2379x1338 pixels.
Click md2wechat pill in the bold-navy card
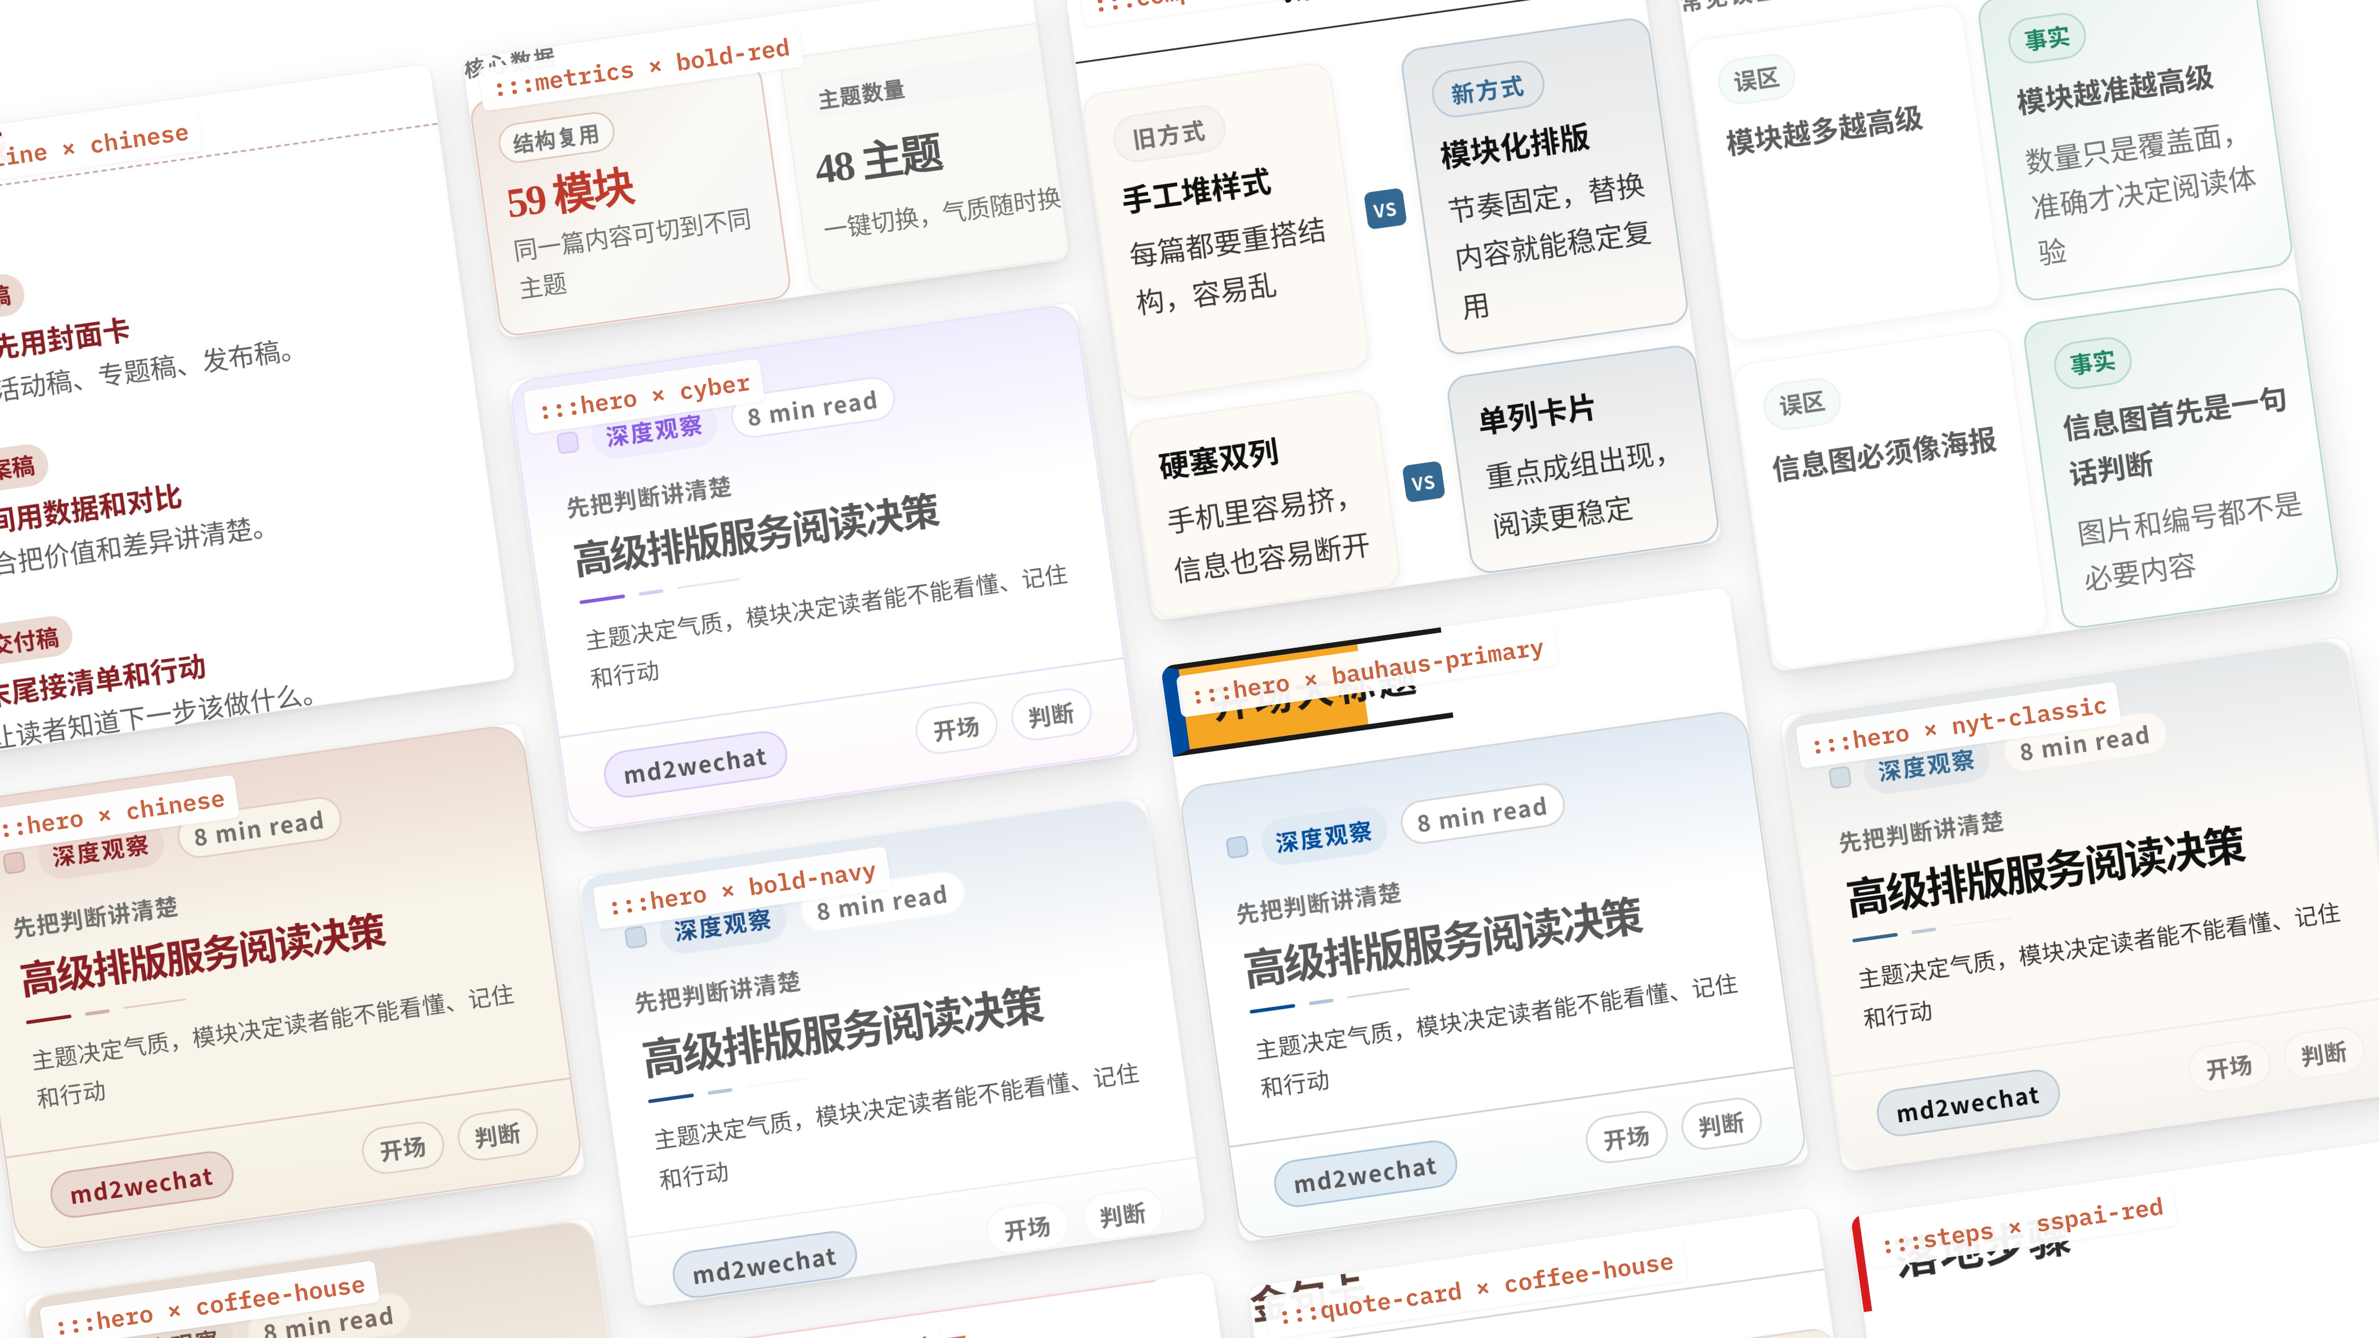coord(765,1265)
